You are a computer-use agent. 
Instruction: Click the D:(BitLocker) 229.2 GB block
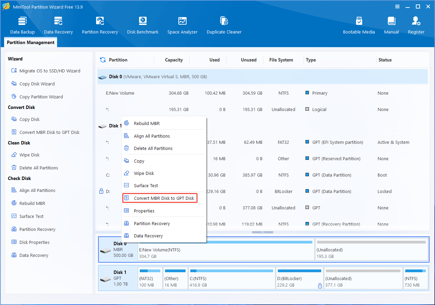(299, 279)
